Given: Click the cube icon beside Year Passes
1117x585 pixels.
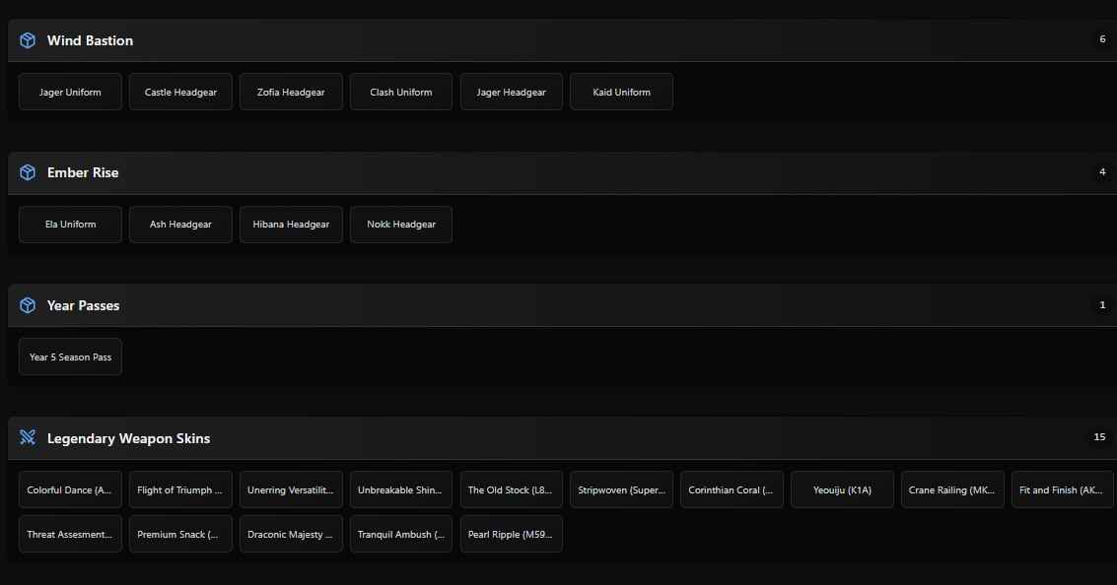Looking at the screenshot, I should [28, 305].
